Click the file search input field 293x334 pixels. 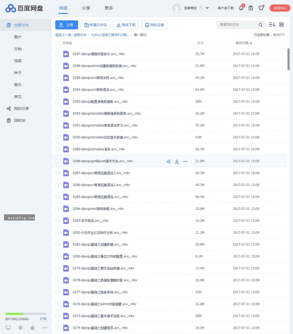click(237, 25)
